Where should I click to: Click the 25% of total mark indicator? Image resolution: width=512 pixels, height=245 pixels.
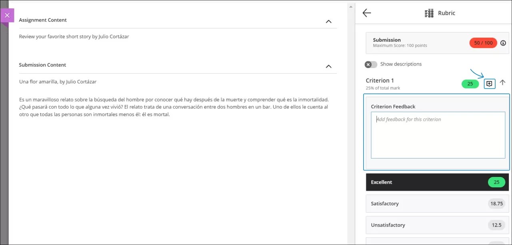coord(382,88)
